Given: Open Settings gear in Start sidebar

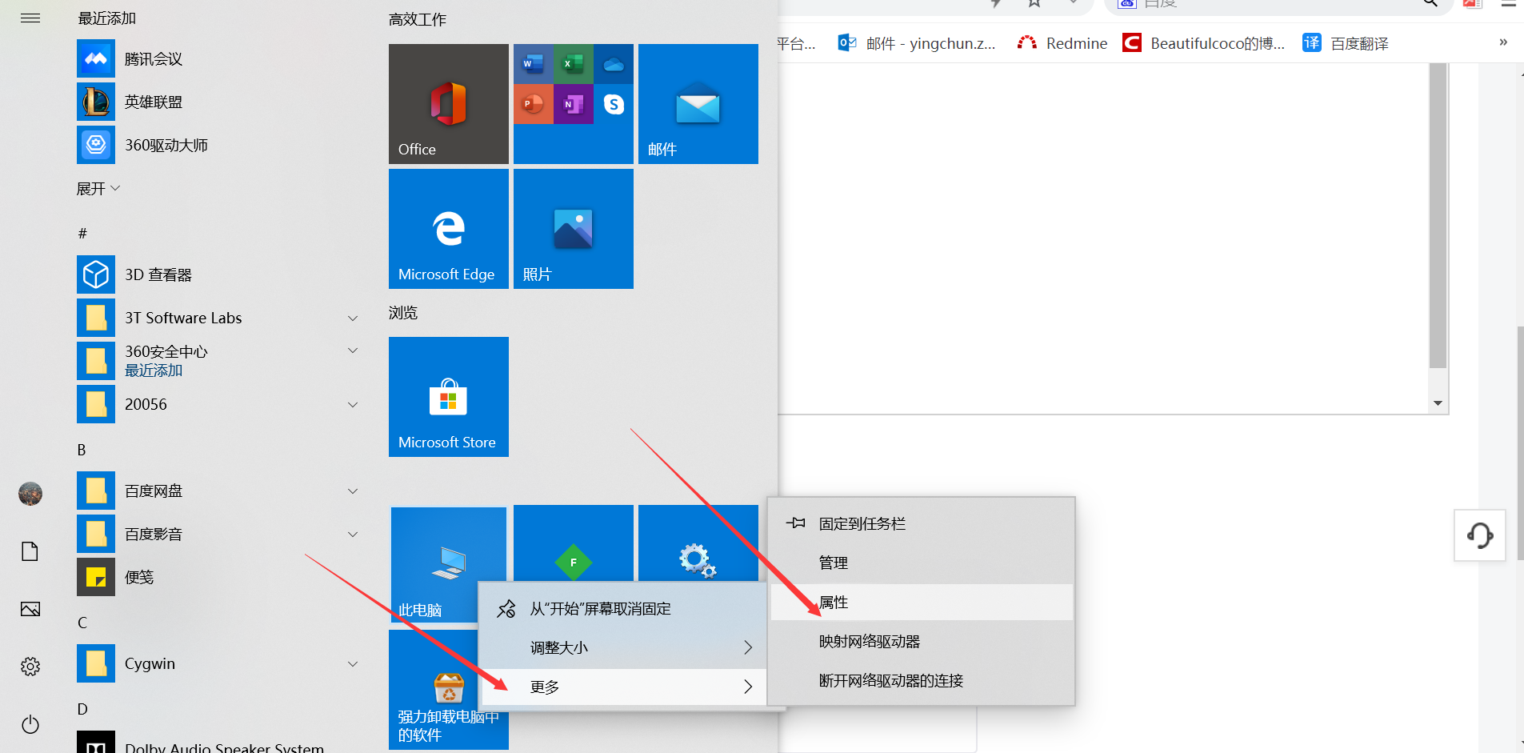Looking at the screenshot, I should click(30, 667).
